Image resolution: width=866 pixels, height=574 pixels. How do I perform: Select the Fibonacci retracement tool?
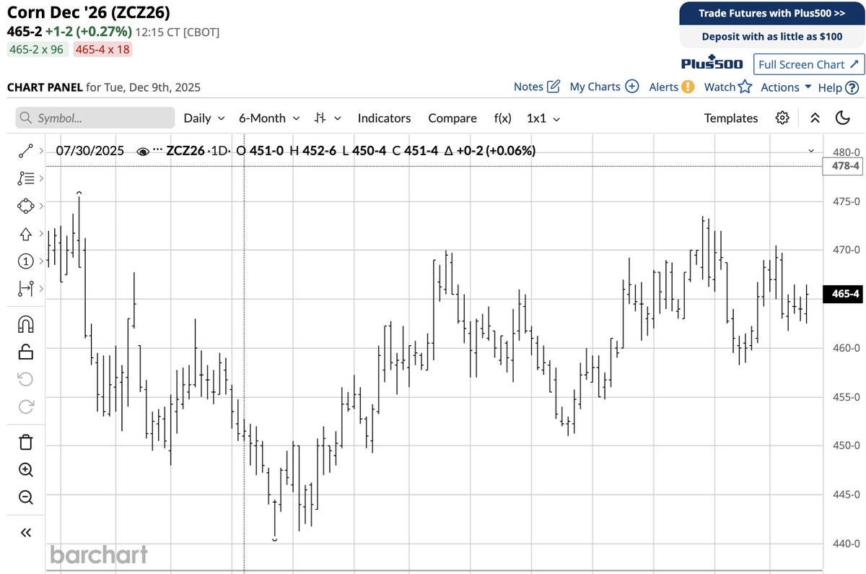(x=26, y=178)
